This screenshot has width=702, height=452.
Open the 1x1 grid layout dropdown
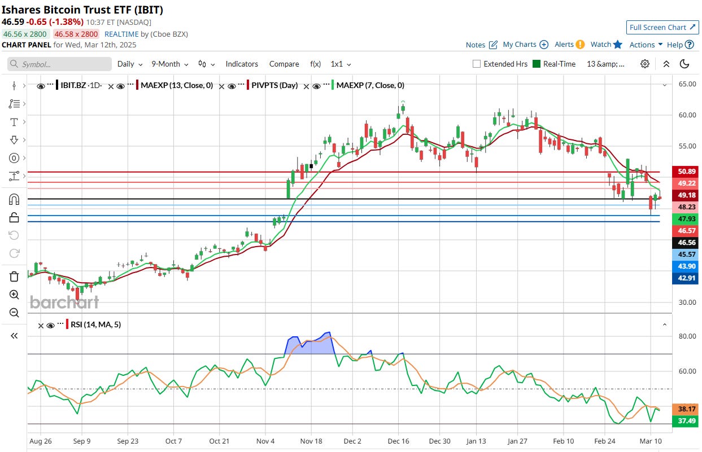pyautogui.click(x=341, y=64)
